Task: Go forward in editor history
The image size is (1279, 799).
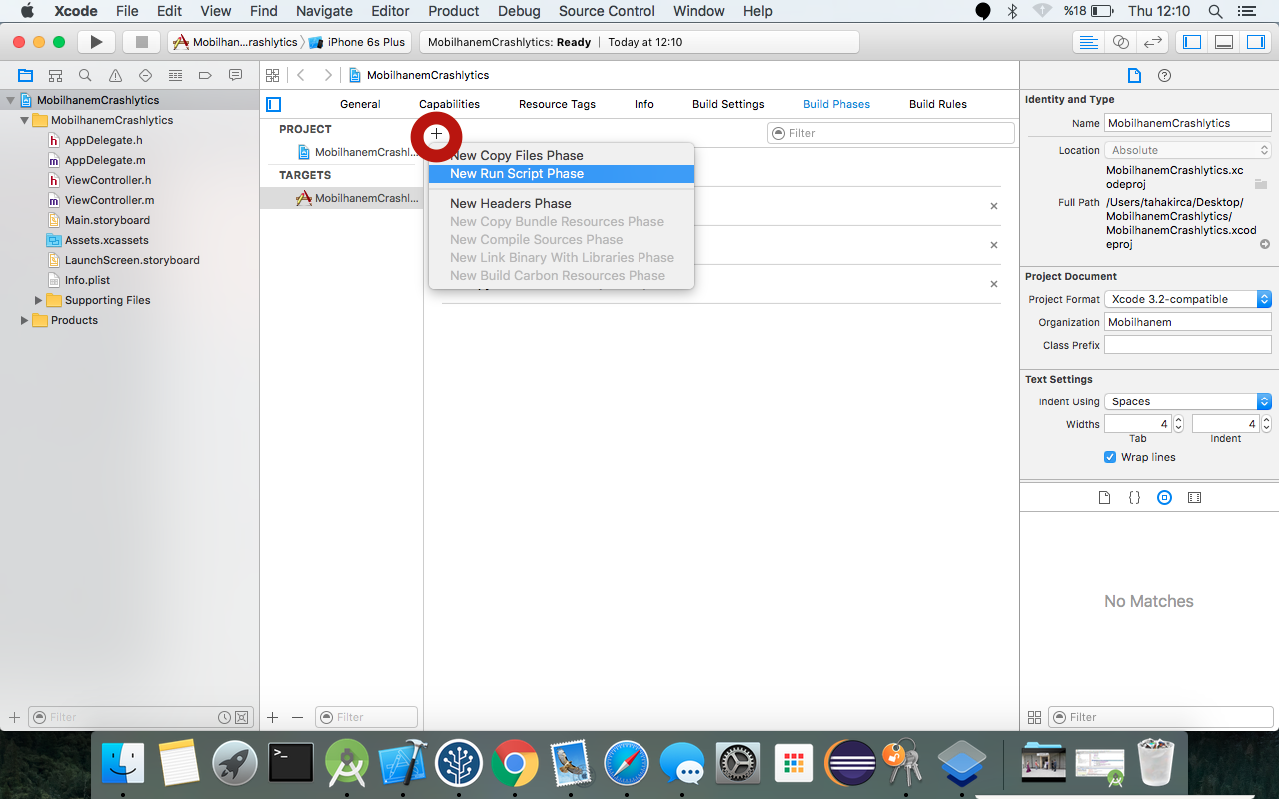Action: 327,75
